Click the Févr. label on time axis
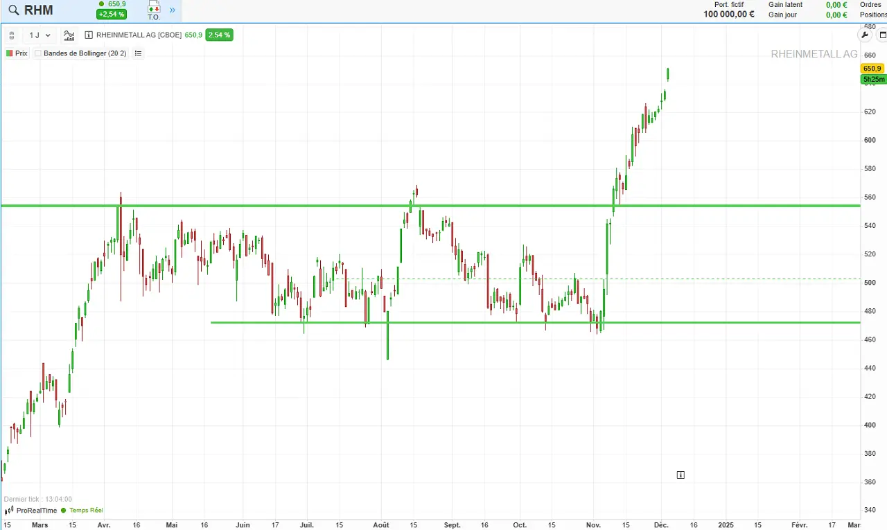The image size is (887, 530). coord(799,525)
